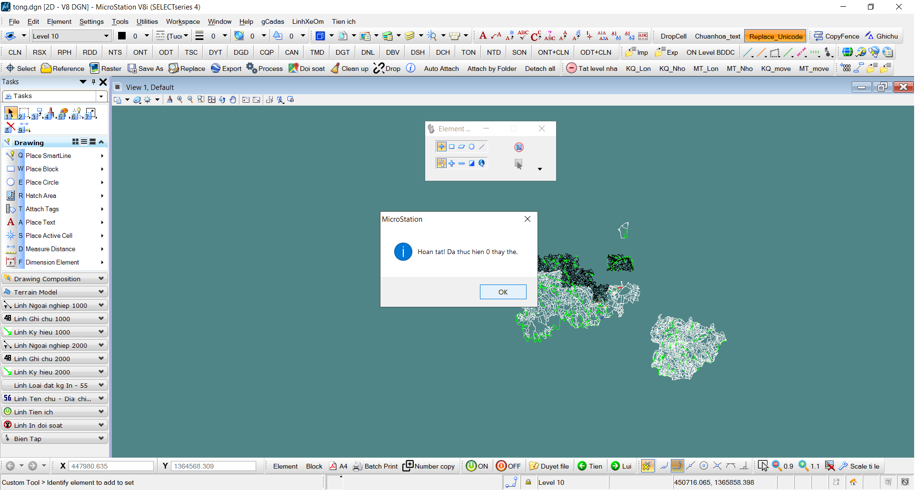The width and height of the screenshot is (917, 490).
Task: Expand the Bien Tap task group
Action: point(55,439)
